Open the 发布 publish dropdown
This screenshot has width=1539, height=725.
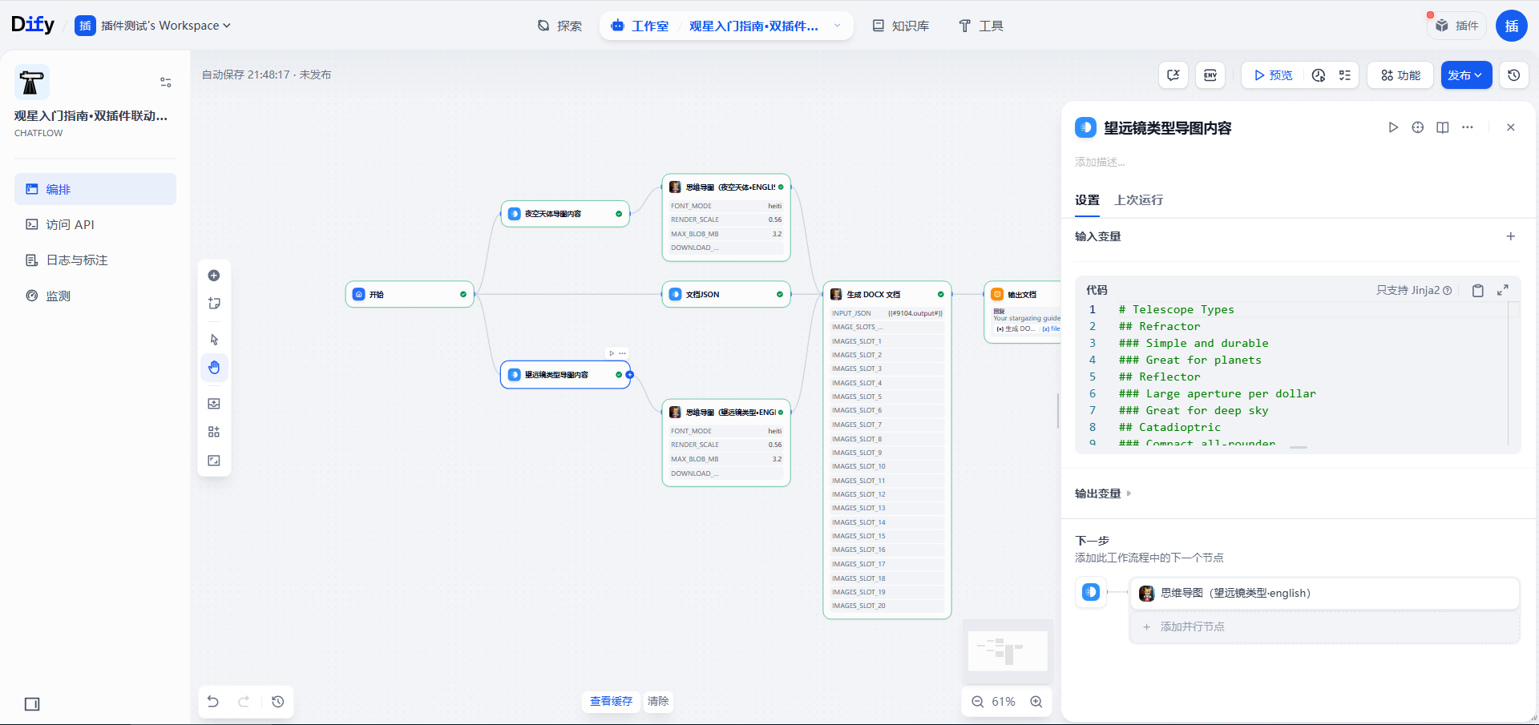tap(1466, 75)
